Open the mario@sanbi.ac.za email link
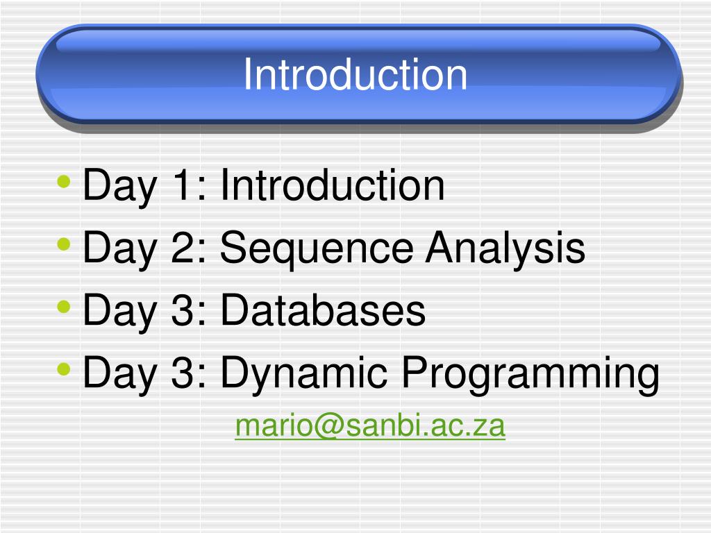711x533 pixels. pyautogui.click(x=370, y=426)
